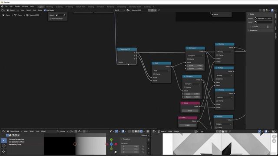
Task: Open the Options tab on the sidebar's right edge
Action: 276,36
